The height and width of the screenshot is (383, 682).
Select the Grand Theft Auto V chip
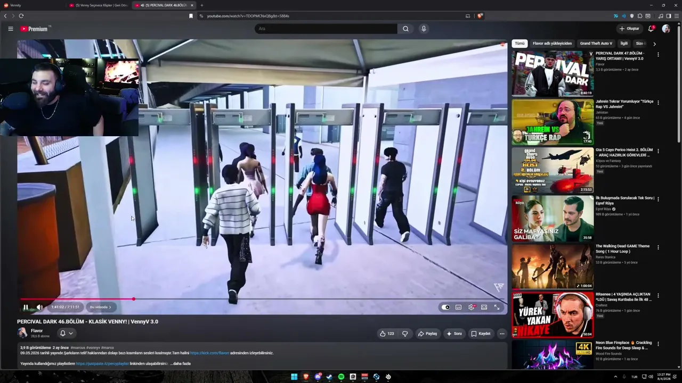point(596,44)
